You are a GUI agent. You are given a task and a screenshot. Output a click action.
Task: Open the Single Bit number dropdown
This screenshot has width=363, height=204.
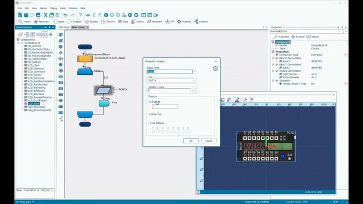pos(165,107)
